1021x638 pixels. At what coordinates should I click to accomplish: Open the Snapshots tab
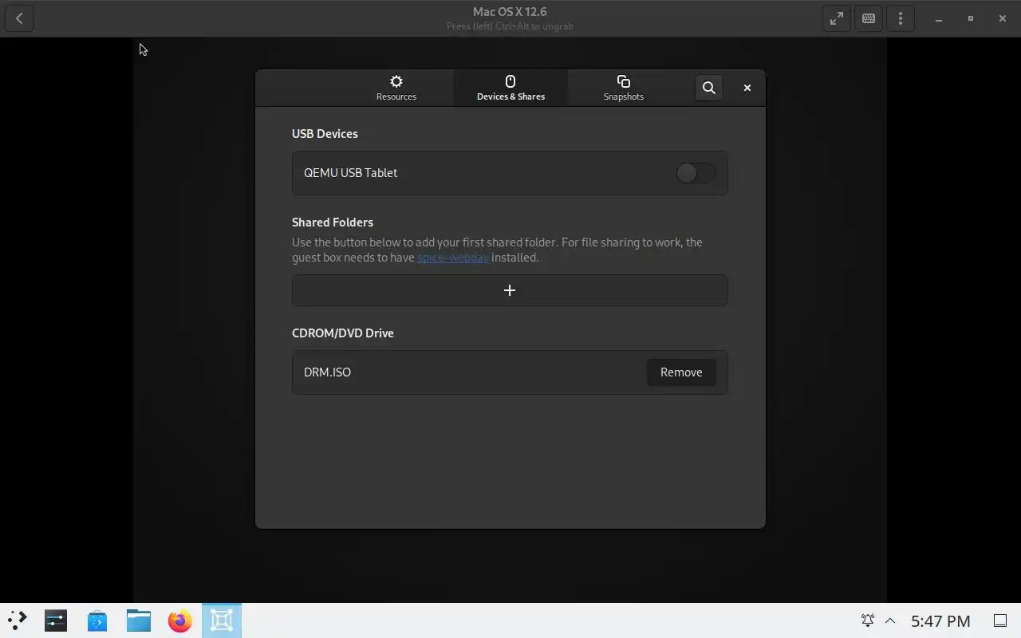(624, 88)
